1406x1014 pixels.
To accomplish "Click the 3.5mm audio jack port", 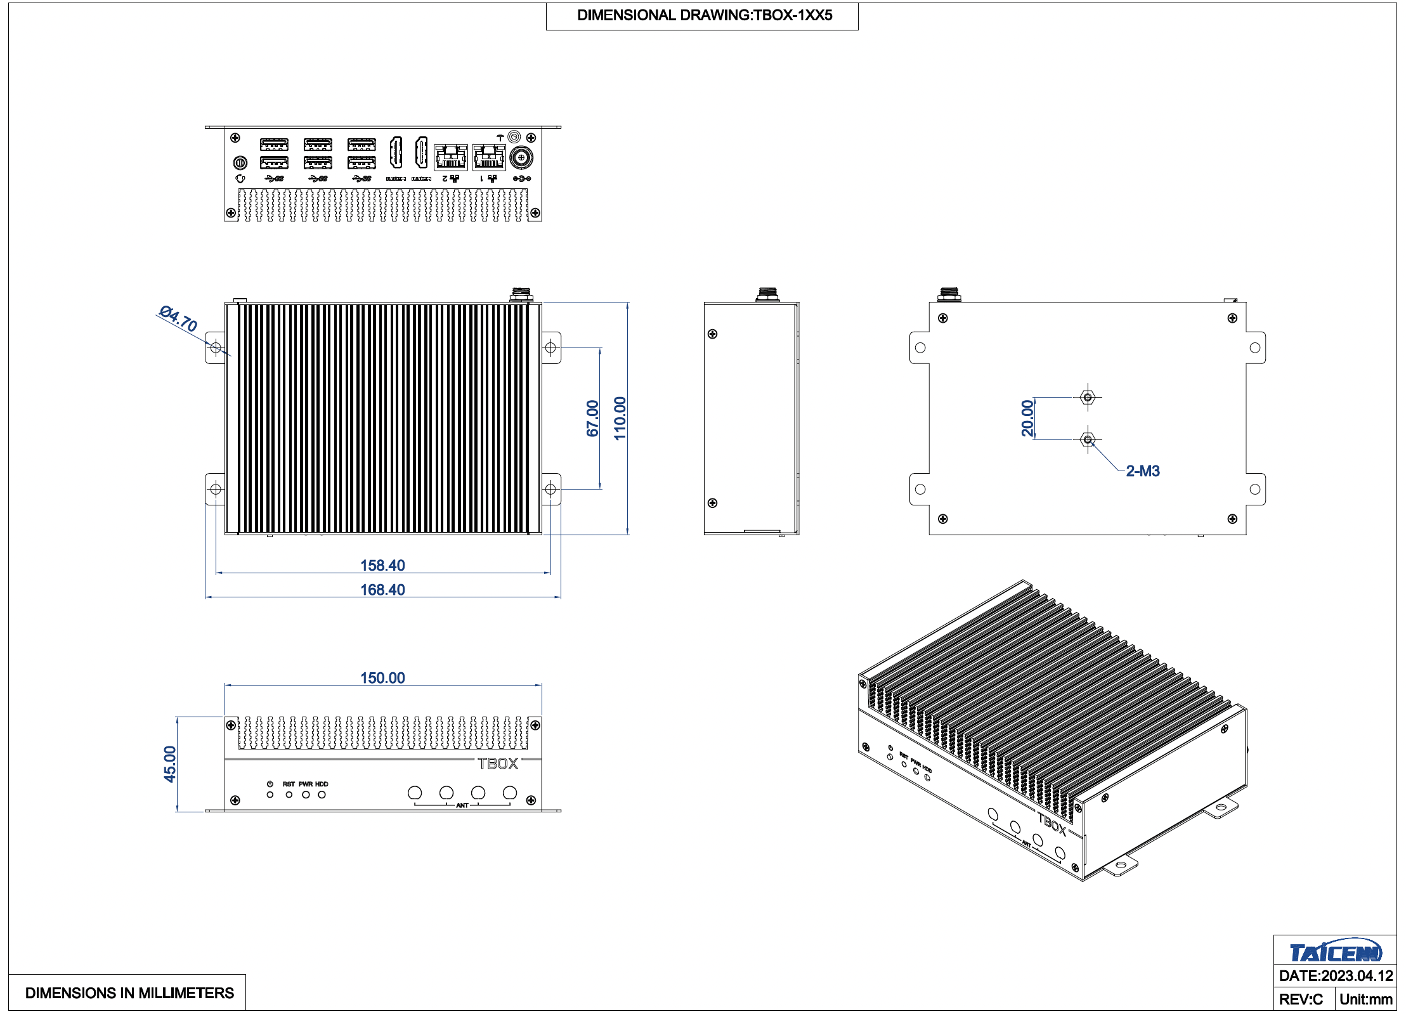I will point(240,162).
